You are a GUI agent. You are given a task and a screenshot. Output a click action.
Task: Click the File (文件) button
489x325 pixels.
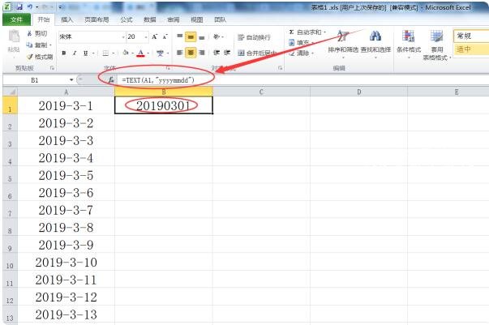click(x=15, y=19)
